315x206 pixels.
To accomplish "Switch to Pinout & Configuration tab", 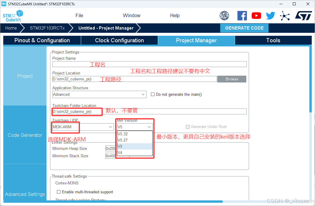I will coord(42,40).
